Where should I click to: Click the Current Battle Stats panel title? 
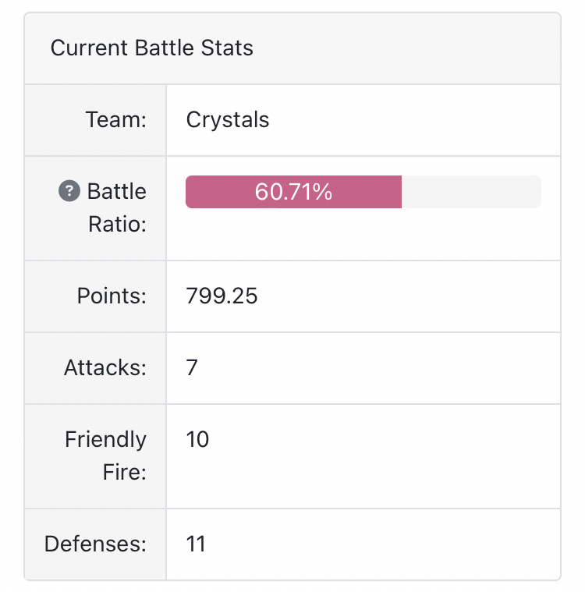coord(151,48)
